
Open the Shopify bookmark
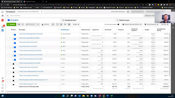pos(82,8)
